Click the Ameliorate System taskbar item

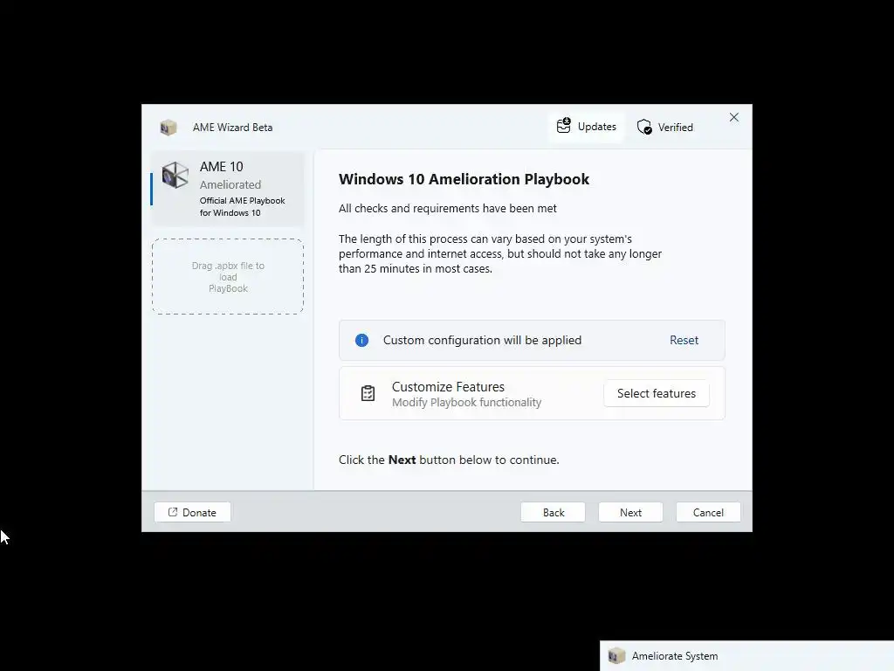coord(747,655)
